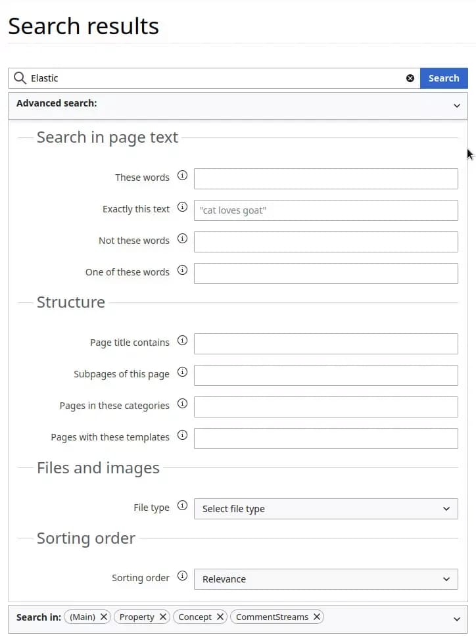Open the "Select file type" dropdown
Screen dimensions: 476x641
coord(325,508)
